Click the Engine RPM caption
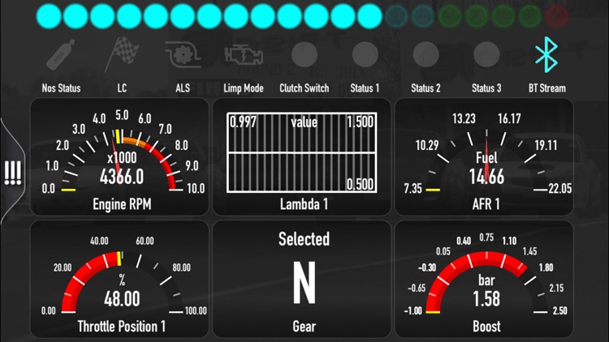 (122, 204)
